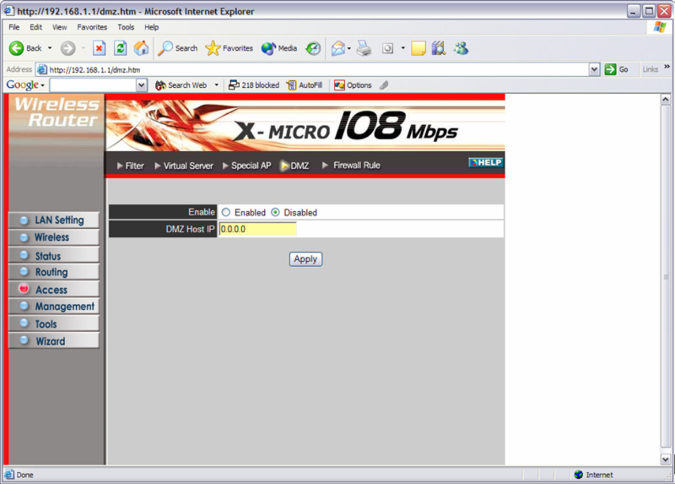This screenshot has height=484, width=675.
Task: Open Status in sidebar
Action: point(54,256)
